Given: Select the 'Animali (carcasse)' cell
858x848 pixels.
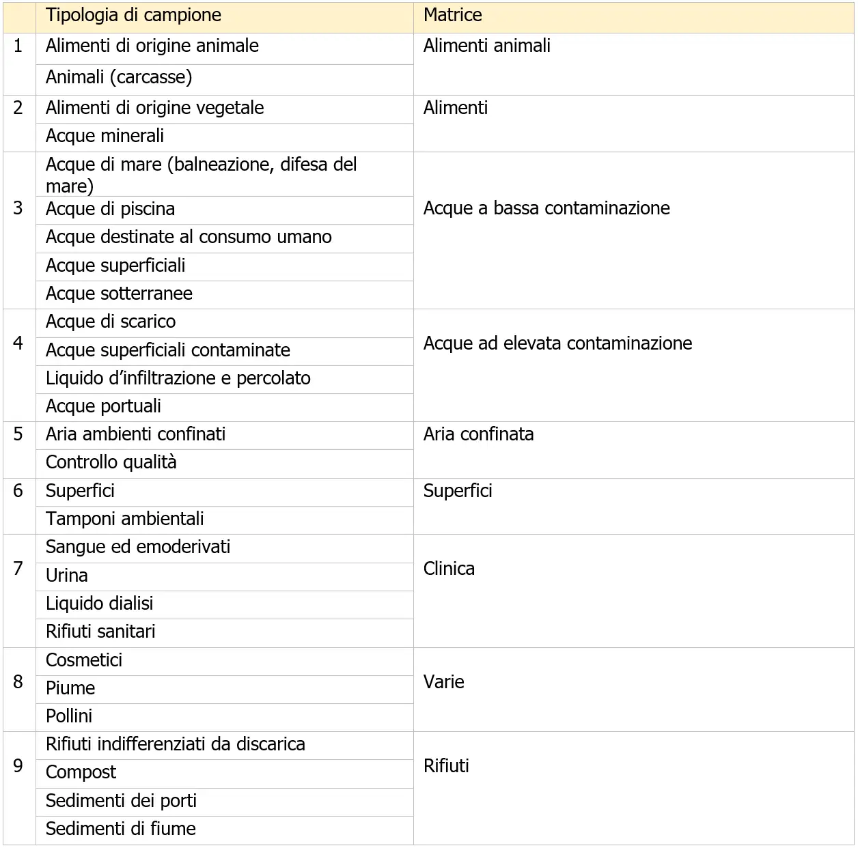Looking at the screenshot, I should tap(225, 80).
